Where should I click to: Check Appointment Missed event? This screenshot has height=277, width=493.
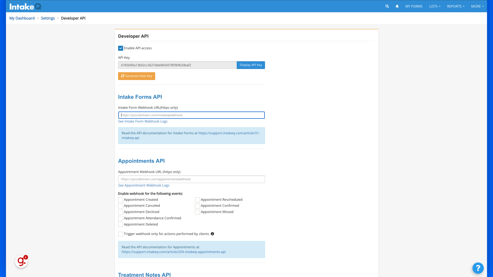click(197, 212)
